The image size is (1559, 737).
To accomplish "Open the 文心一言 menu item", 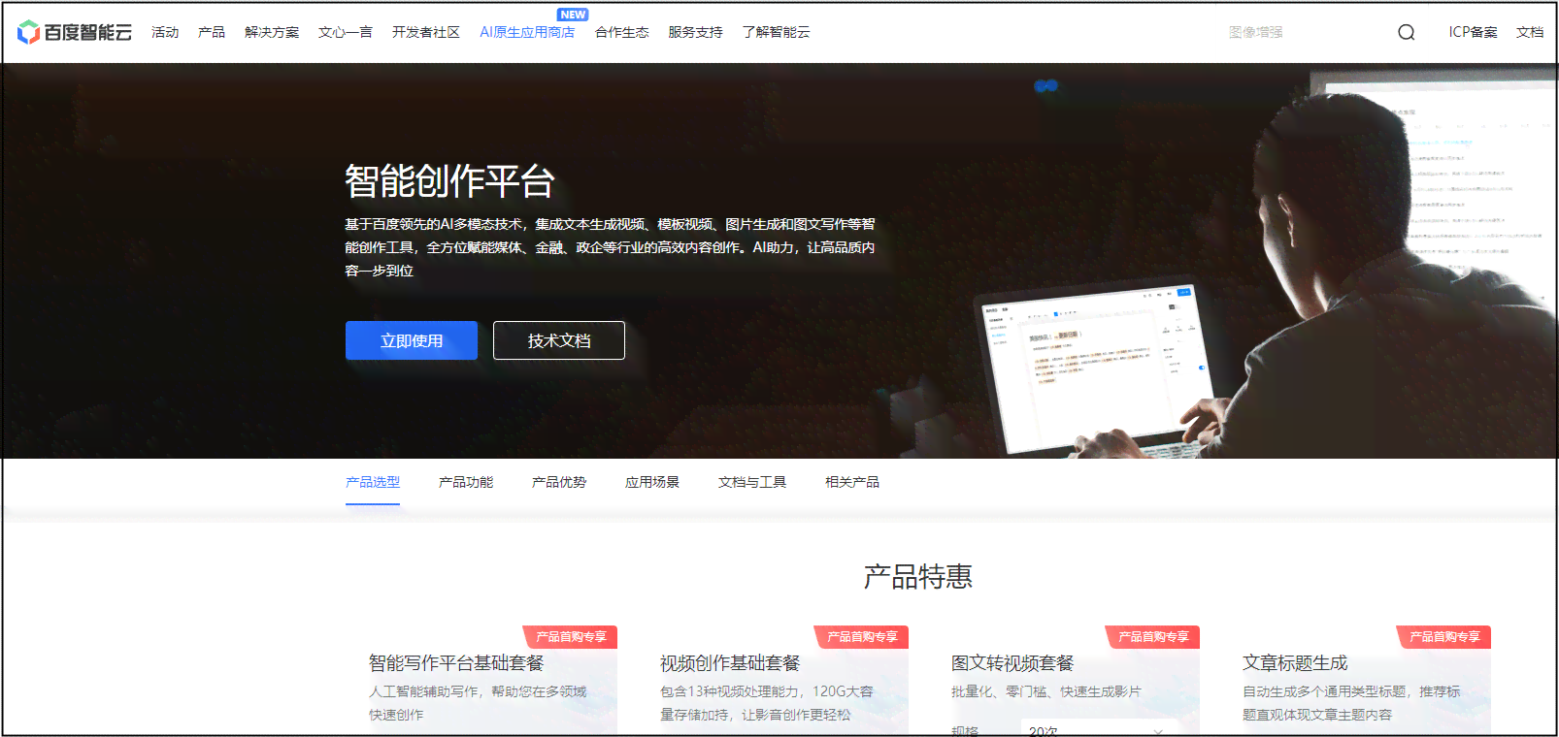I will pyautogui.click(x=346, y=32).
